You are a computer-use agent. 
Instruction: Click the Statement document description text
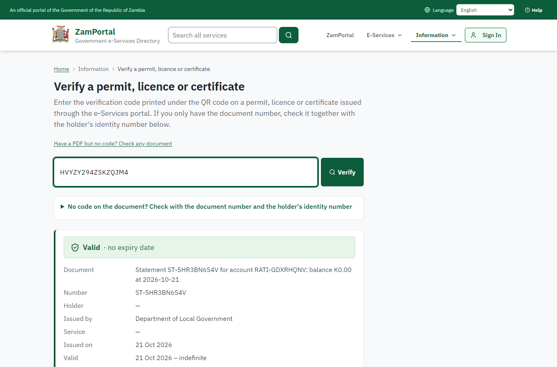[x=243, y=275]
